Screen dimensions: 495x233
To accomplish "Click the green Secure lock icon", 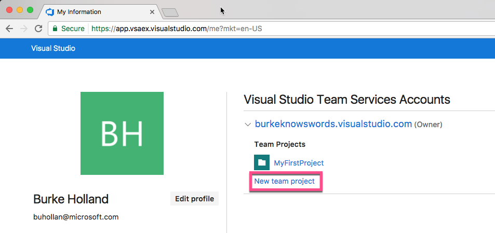I will pos(55,29).
